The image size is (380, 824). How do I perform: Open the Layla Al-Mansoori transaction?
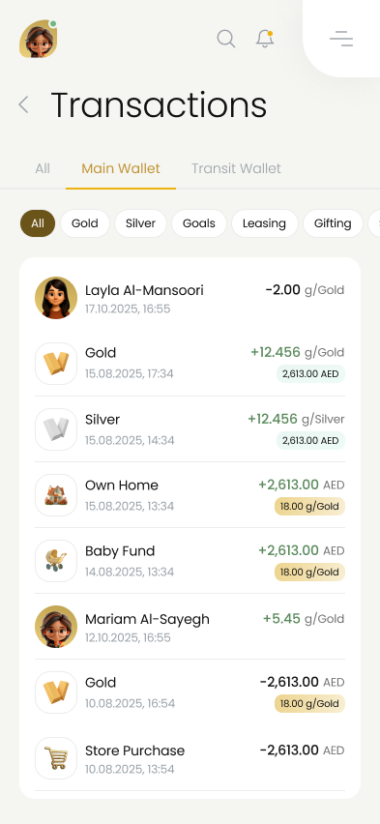190,298
